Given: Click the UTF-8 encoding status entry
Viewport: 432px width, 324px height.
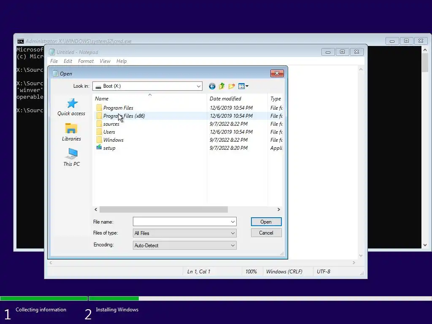Looking at the screenshot, I should [324, 272].
